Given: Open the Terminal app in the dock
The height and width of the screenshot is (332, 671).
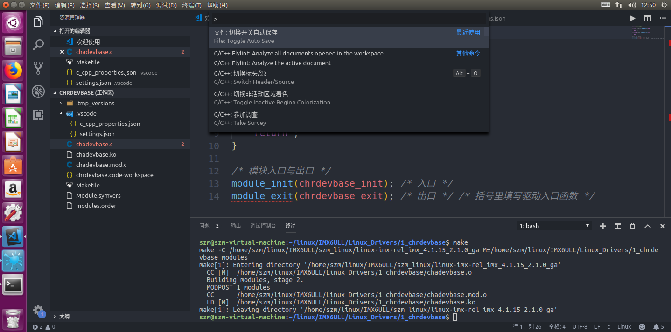Looking at the screenshot, I should point(13,284).
